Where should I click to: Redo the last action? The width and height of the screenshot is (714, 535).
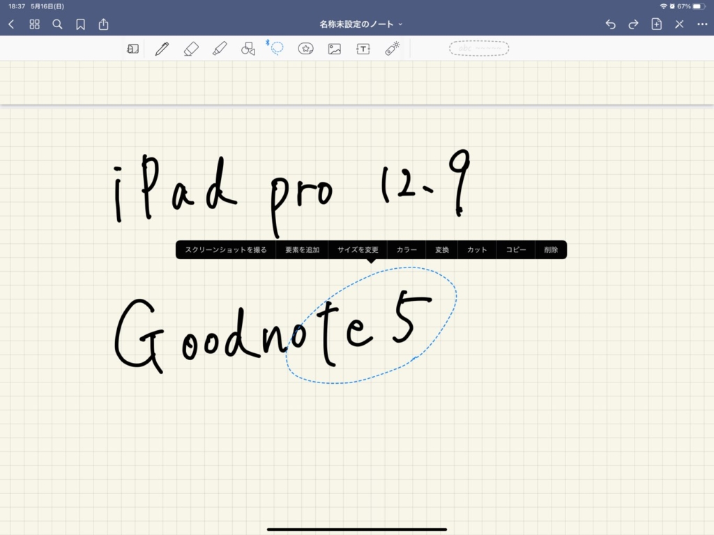[x=633, y=24]
